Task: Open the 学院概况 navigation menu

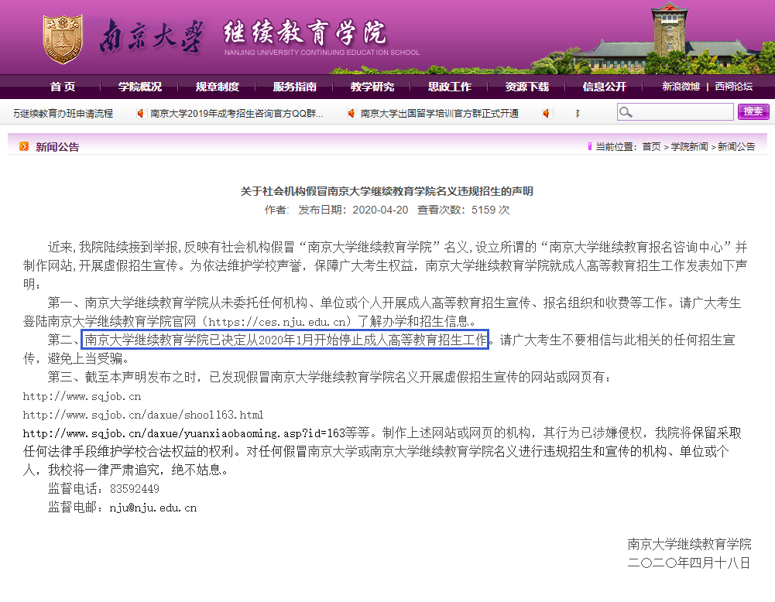Action: (x=140, y=87)
